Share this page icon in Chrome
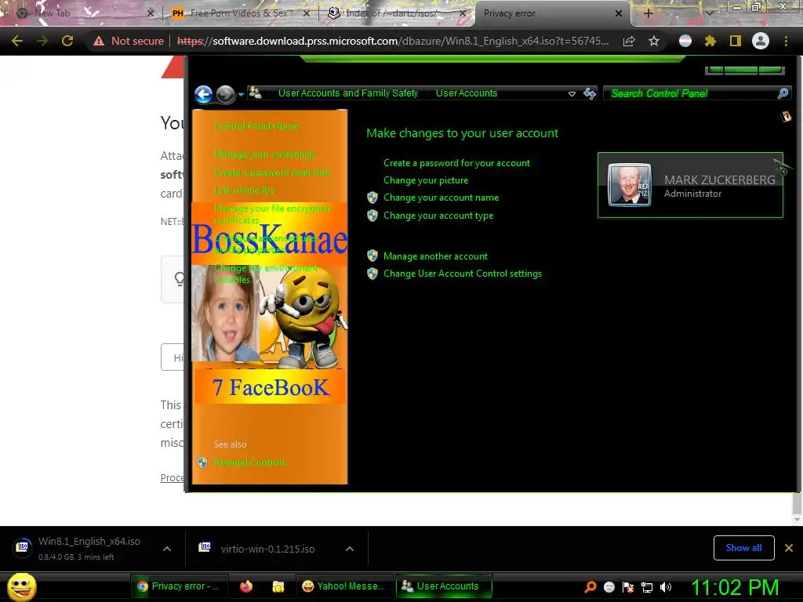This screenshot has width=803, height=602. [x=629, y=41]
